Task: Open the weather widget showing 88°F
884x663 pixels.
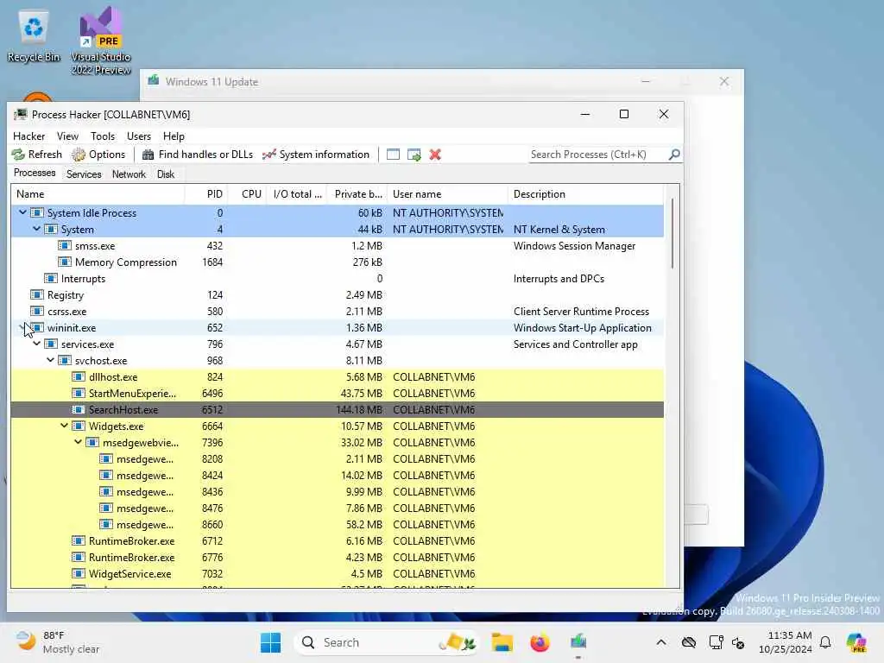Action: point(58,642)
